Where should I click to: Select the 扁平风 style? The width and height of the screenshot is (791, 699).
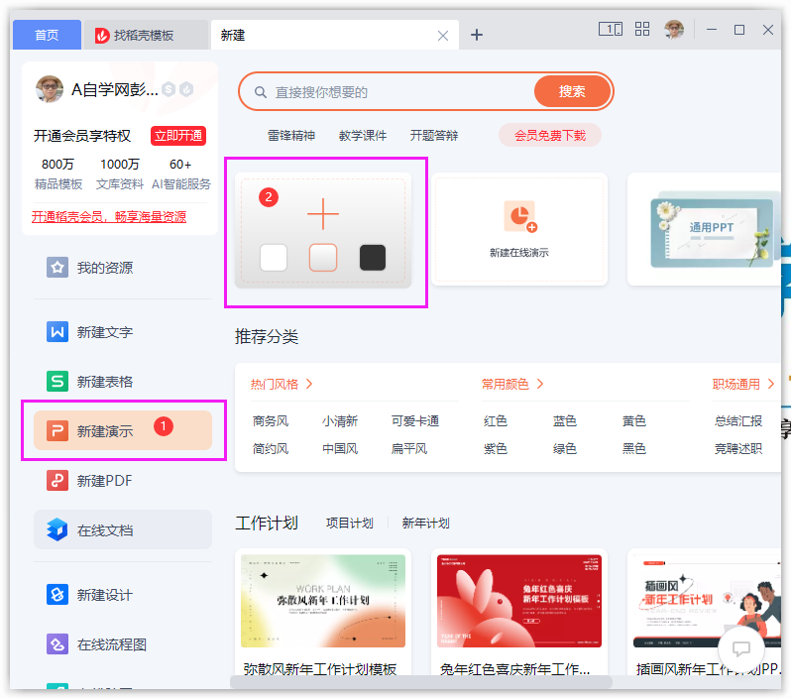coord(409,448)
